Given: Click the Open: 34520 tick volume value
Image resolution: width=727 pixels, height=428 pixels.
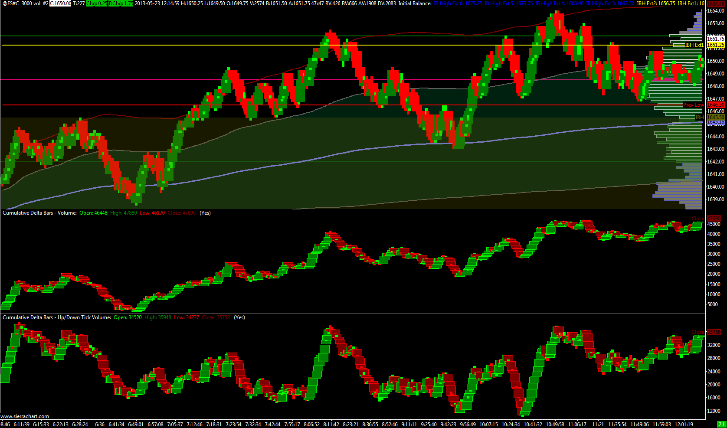Looking at the screenshot, I should point(128,317).
